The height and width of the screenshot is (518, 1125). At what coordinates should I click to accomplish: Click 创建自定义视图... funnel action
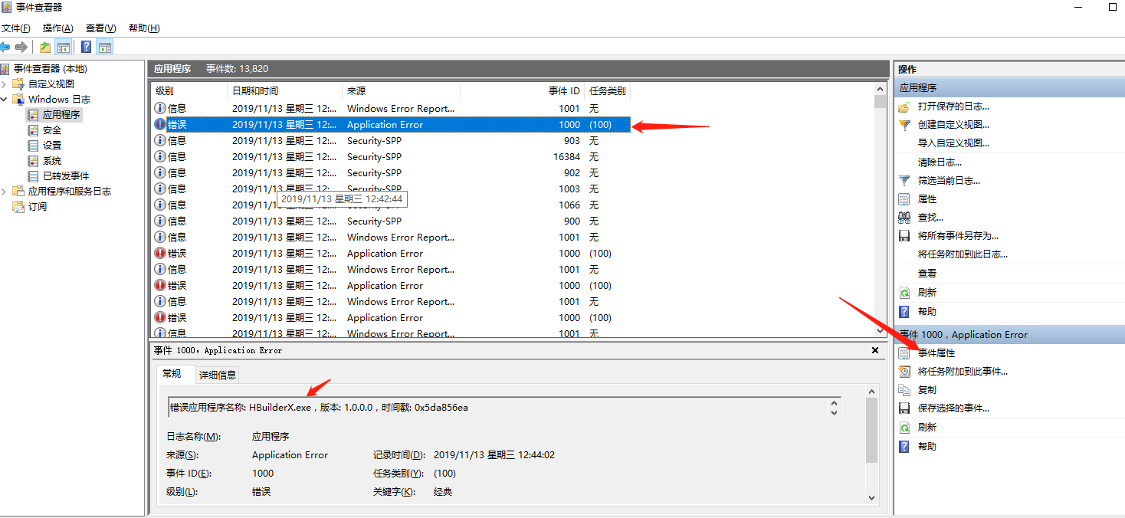(953, 125)
